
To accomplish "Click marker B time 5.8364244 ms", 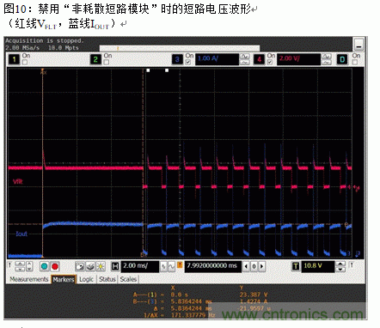I will [192, 301].
